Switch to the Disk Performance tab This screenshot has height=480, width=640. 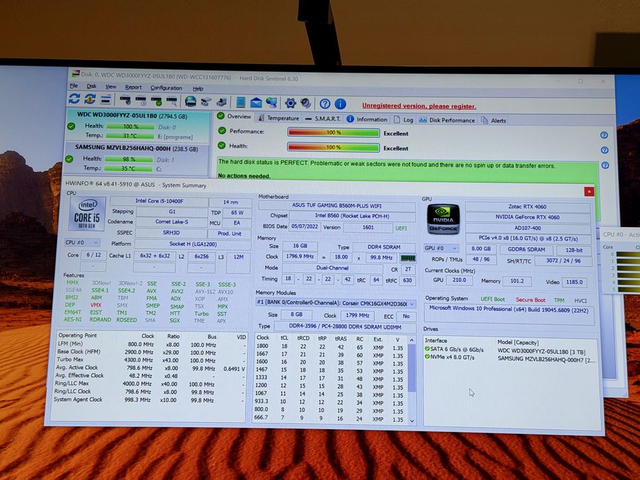pos(447,120)
